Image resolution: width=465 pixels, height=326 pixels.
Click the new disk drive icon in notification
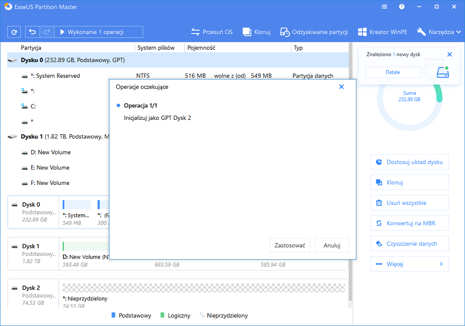pyautogui.click(x=443, y=72)
